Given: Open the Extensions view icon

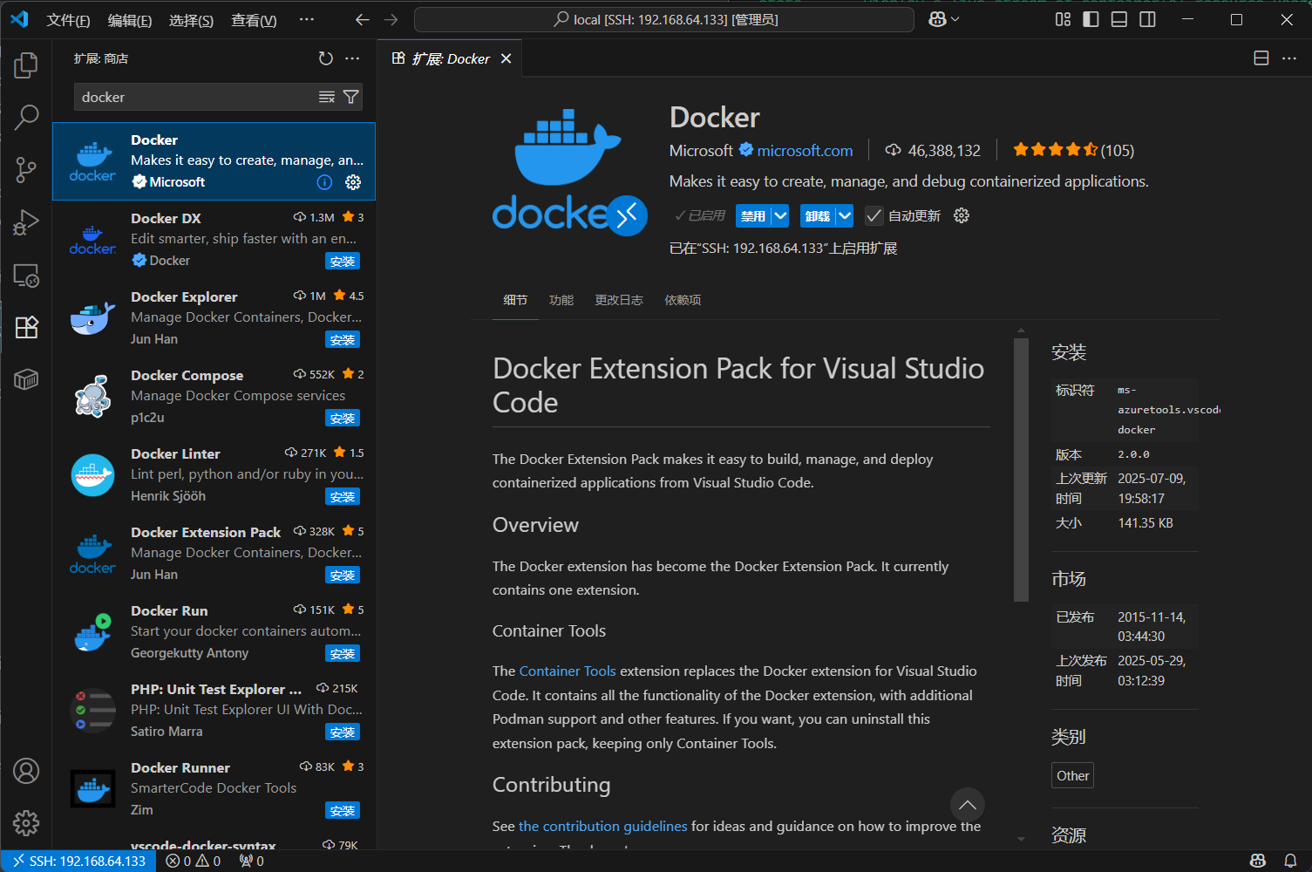Looking at the screenshot, I should [26, 327].
